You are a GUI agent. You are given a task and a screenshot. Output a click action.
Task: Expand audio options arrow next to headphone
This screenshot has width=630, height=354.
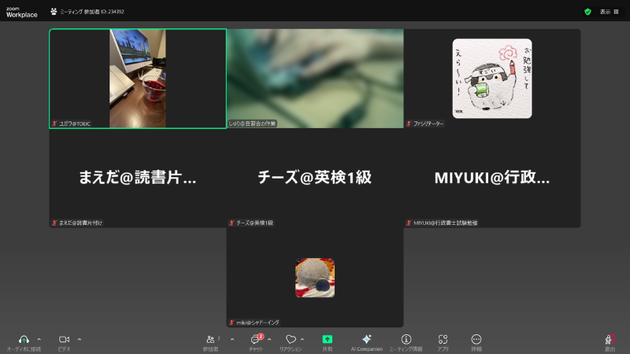pos(39,340)
